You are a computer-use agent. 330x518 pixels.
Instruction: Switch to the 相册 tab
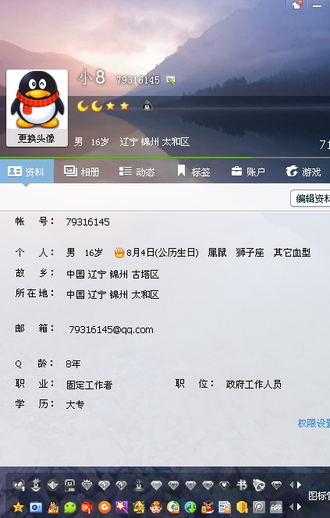(81, 172)
